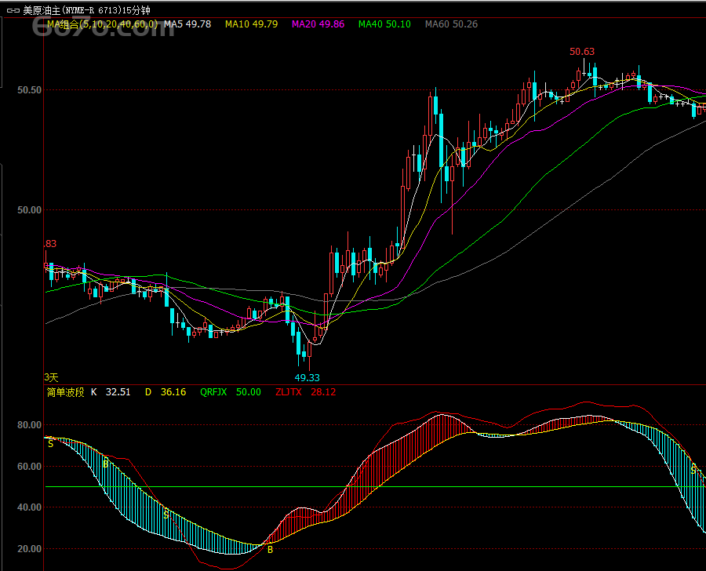Open the 简单波段 indicator name label
Viewport: 706px width, 571px height.
tap(65, 391)
